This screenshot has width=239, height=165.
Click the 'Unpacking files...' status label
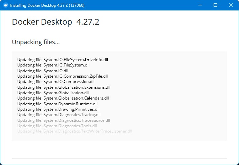tap(36, 42)
